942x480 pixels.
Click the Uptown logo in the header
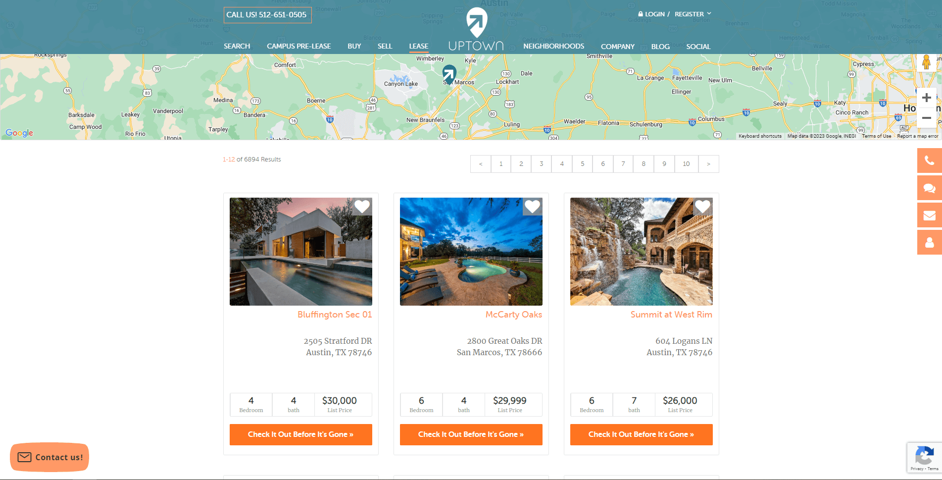(476, 29)
